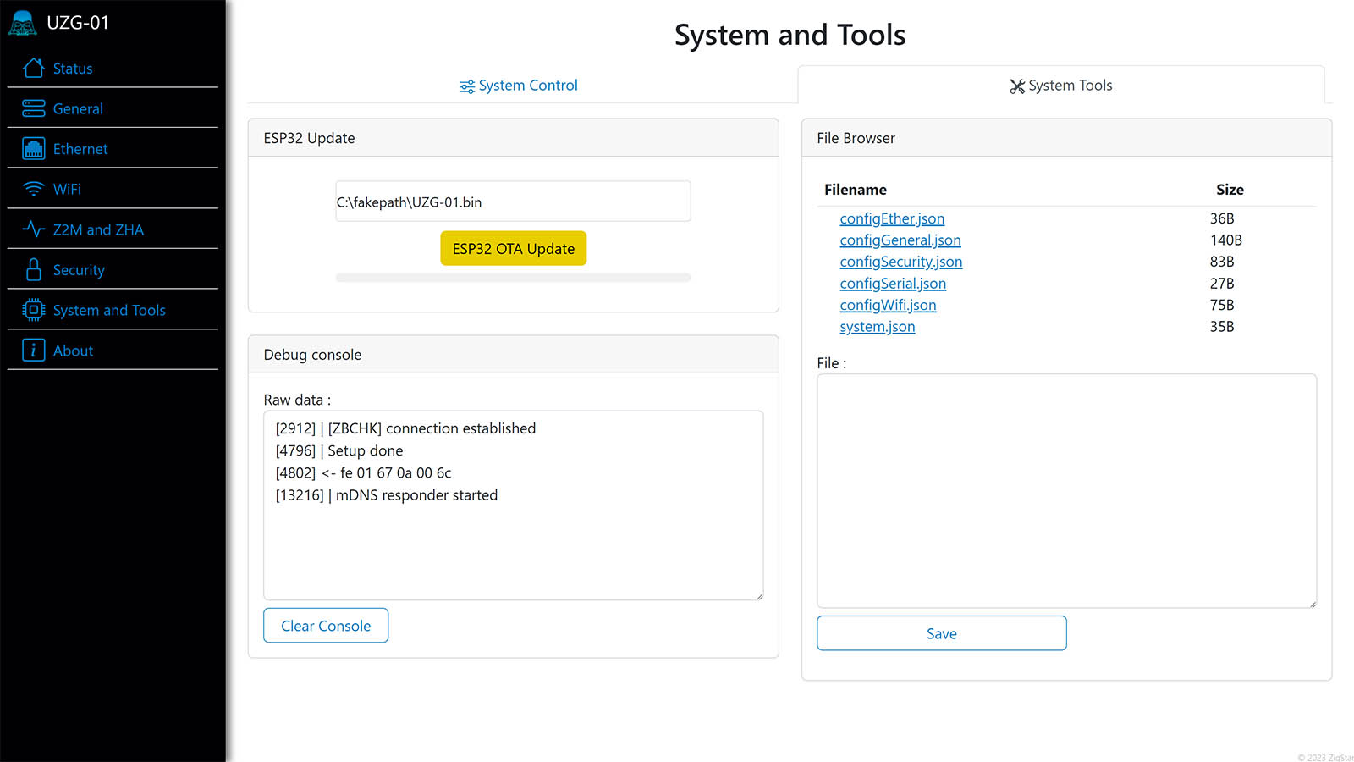Click the System and Tools chip icon
Viewport: 1354px width, 762px height.
(34, 310)
